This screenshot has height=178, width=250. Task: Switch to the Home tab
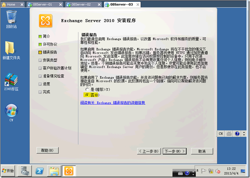point(11,4)
